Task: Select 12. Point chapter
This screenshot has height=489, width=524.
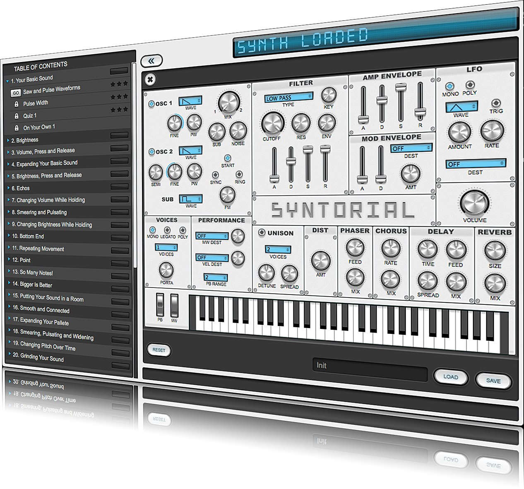Action: click(x=22, y=260)
